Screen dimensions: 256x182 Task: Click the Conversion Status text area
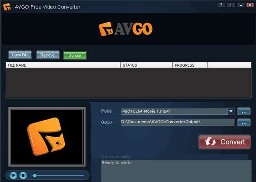click(176, 171)
